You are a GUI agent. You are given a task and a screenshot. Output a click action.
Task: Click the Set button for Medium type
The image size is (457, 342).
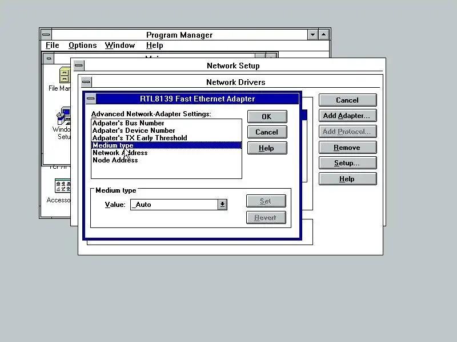(266, 201)
